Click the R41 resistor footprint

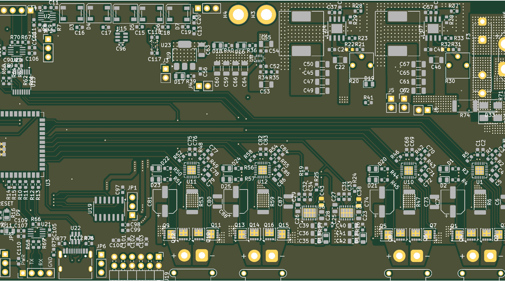pos(368,103)
